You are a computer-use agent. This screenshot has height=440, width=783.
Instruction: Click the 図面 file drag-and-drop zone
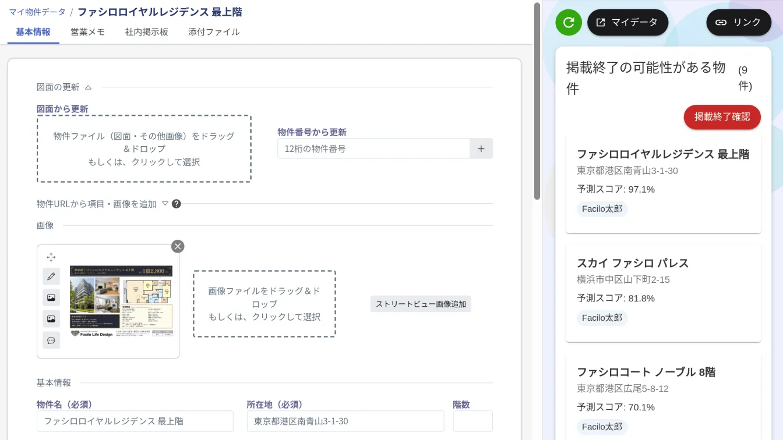click(x=144, y=149)
